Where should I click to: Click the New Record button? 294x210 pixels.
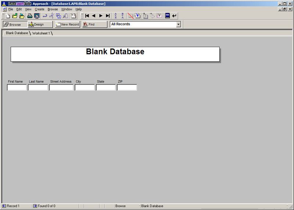(68, 24)
